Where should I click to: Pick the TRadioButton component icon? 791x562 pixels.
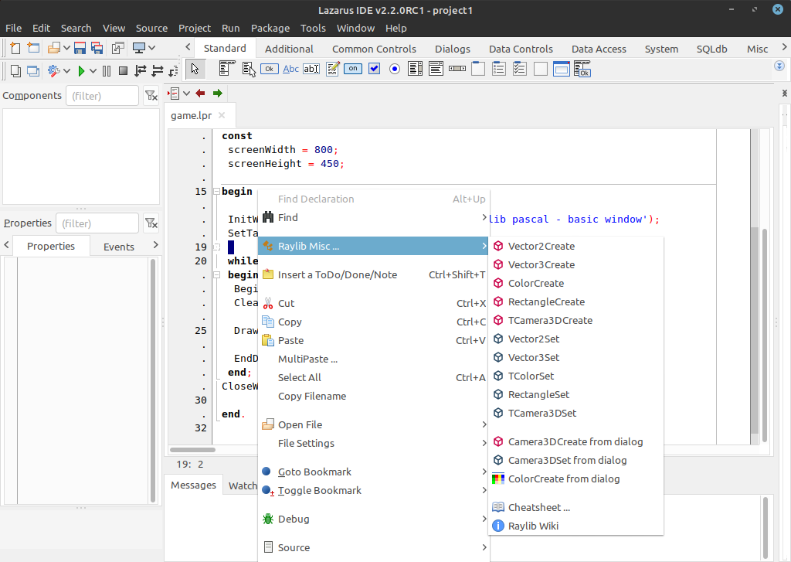tap(395, 69)
